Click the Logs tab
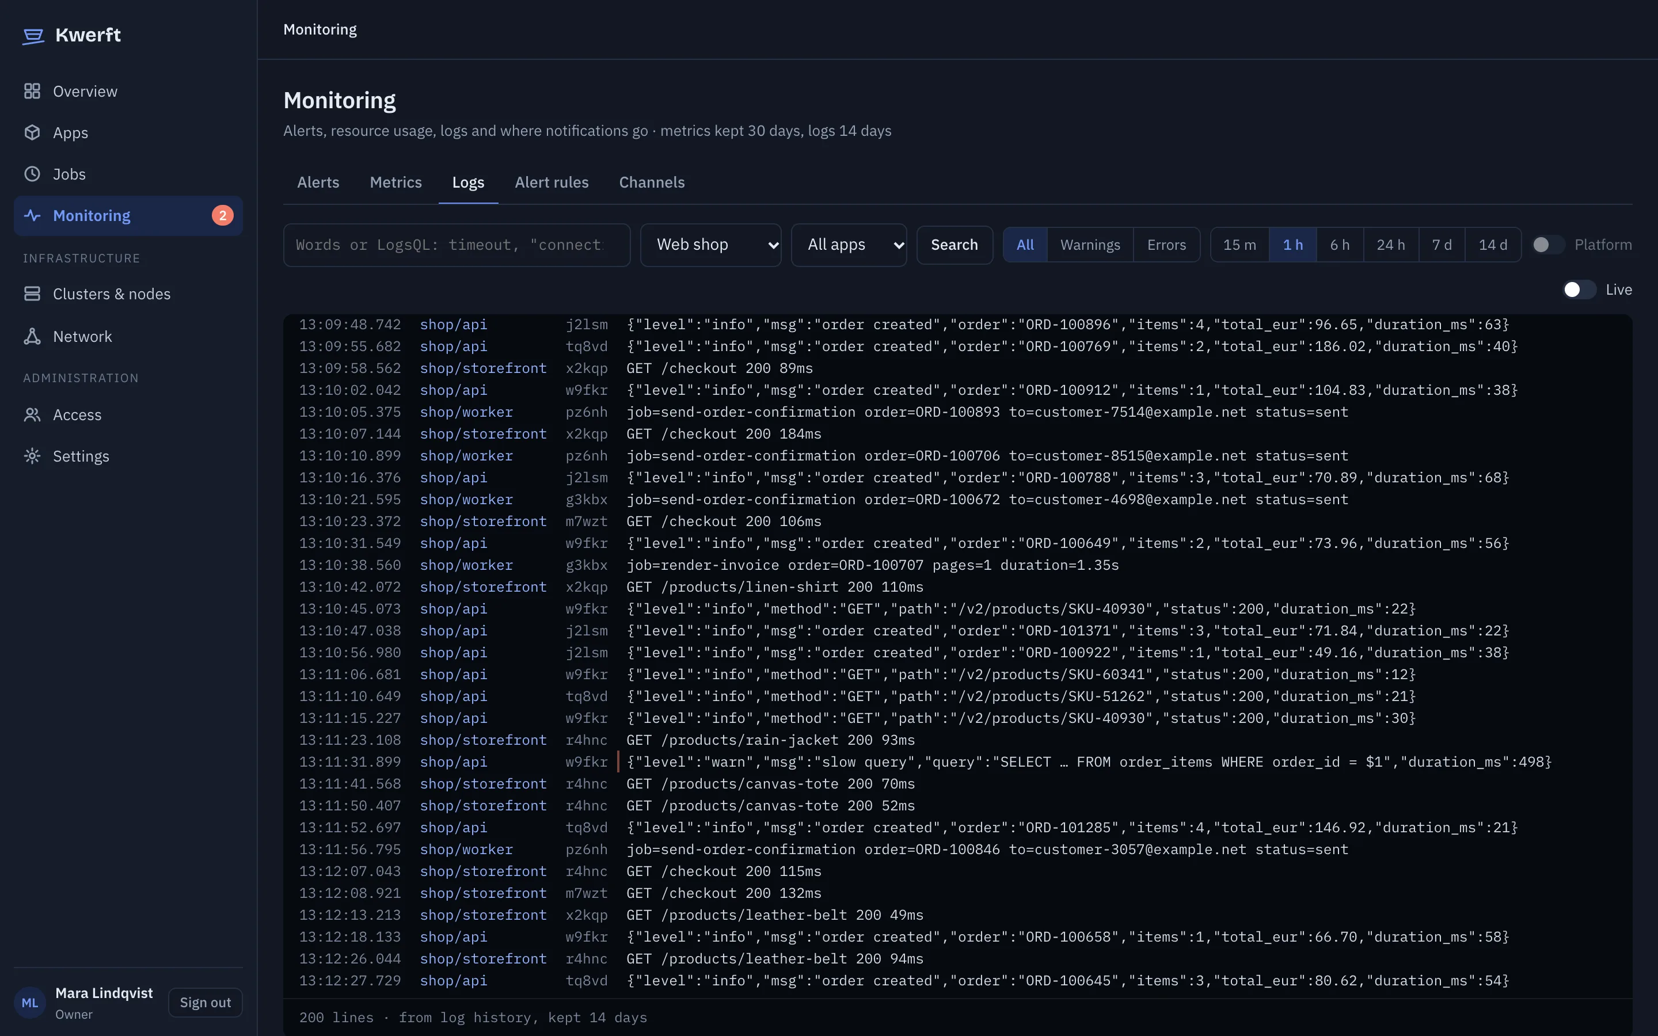Viewport: 1658px width, 1036px height. click(468, 183)
